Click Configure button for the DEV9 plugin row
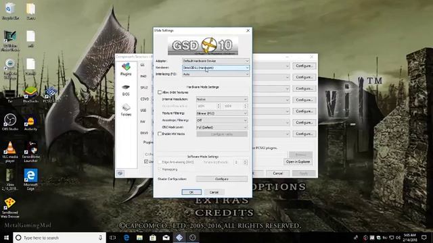Screen dimensions: 433x243 click(x=304, y=134)
